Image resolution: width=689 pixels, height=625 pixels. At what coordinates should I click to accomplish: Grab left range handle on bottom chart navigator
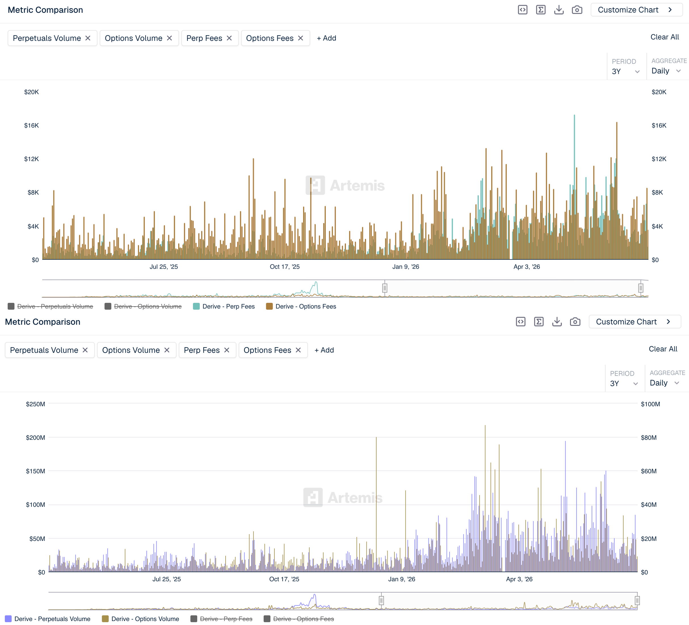tap(381, 600)
